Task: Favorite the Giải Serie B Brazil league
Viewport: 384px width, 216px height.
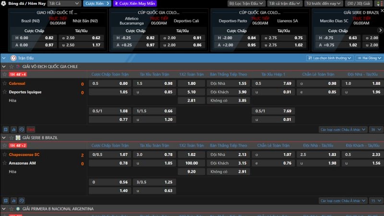Action: [11, 138]
